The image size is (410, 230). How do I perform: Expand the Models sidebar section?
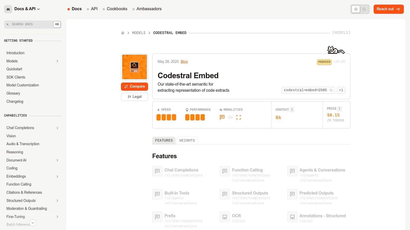click(x=57, y=61)
